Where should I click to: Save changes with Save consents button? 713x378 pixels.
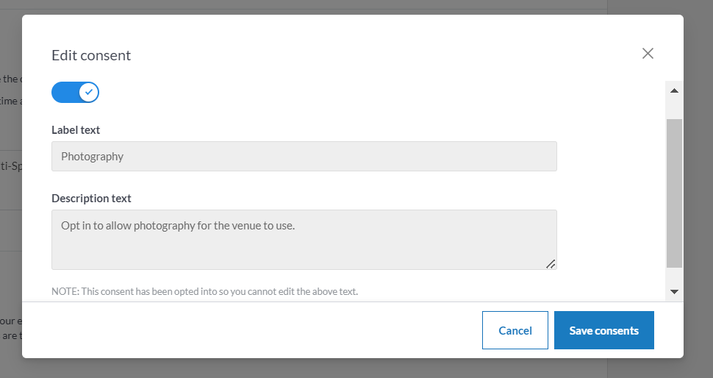(603, 330)
